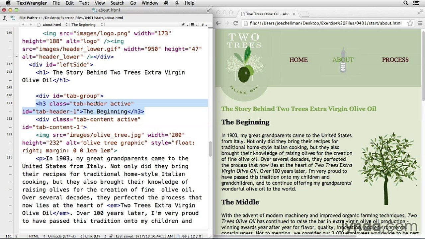Click the next document arrow in navigation bar
This screenshot has height=239, width=425.
coord(31,25)
